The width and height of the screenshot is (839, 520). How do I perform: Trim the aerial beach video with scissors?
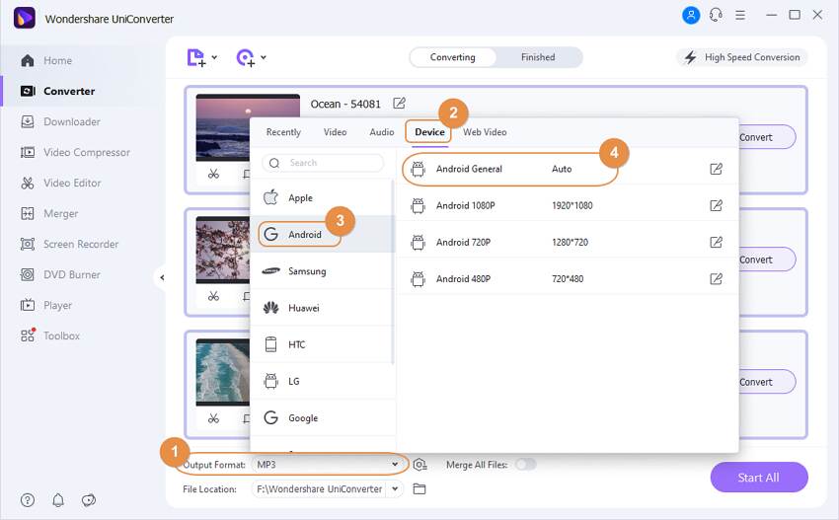[213, 418]
